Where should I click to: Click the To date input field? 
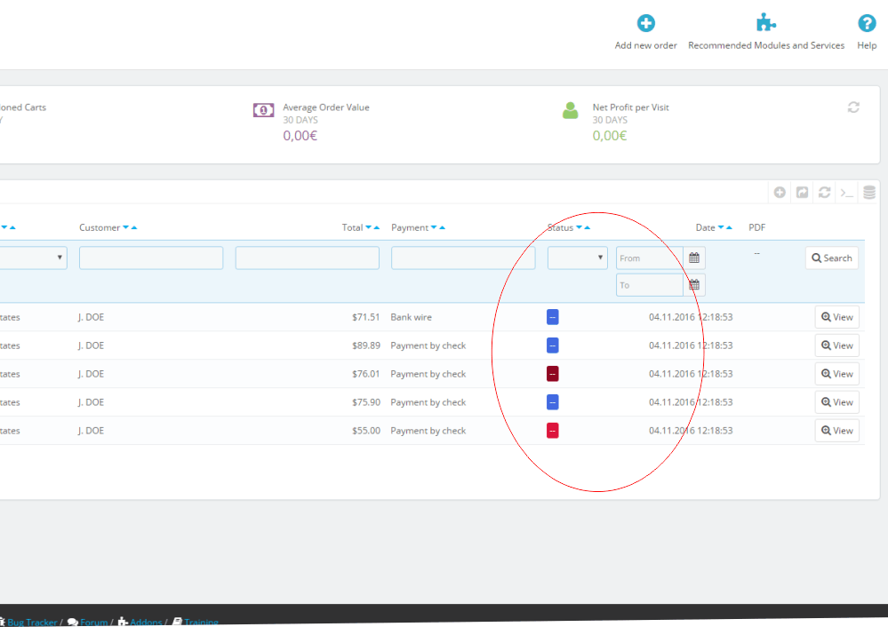[650, 285]
